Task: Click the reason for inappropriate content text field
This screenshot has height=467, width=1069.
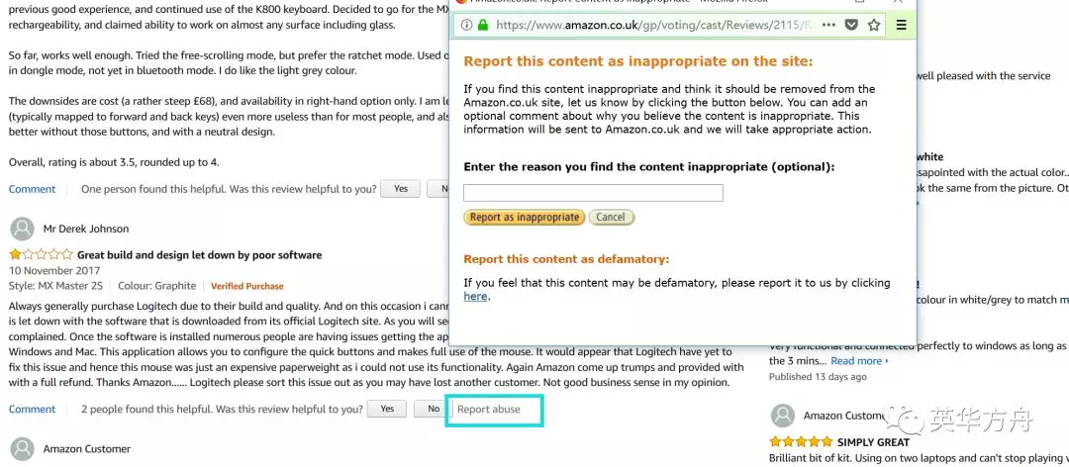Action: (x=593, y=193)
